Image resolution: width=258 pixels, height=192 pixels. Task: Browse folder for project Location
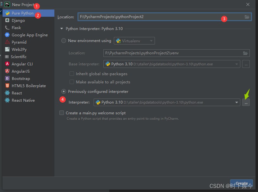pos(247,17)
